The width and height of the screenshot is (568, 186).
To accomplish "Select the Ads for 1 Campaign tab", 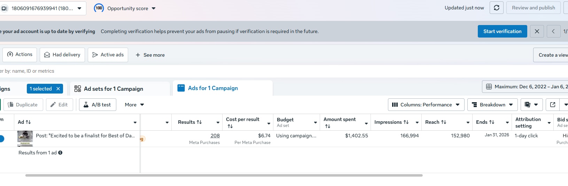I will point(213,88).
